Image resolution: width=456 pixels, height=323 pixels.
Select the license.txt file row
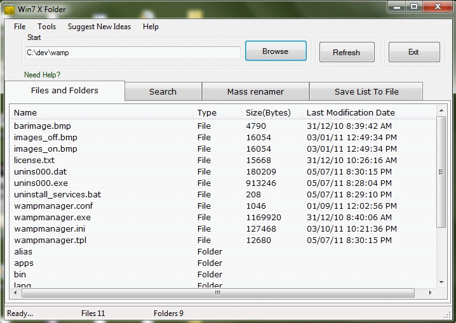point(223,161)
